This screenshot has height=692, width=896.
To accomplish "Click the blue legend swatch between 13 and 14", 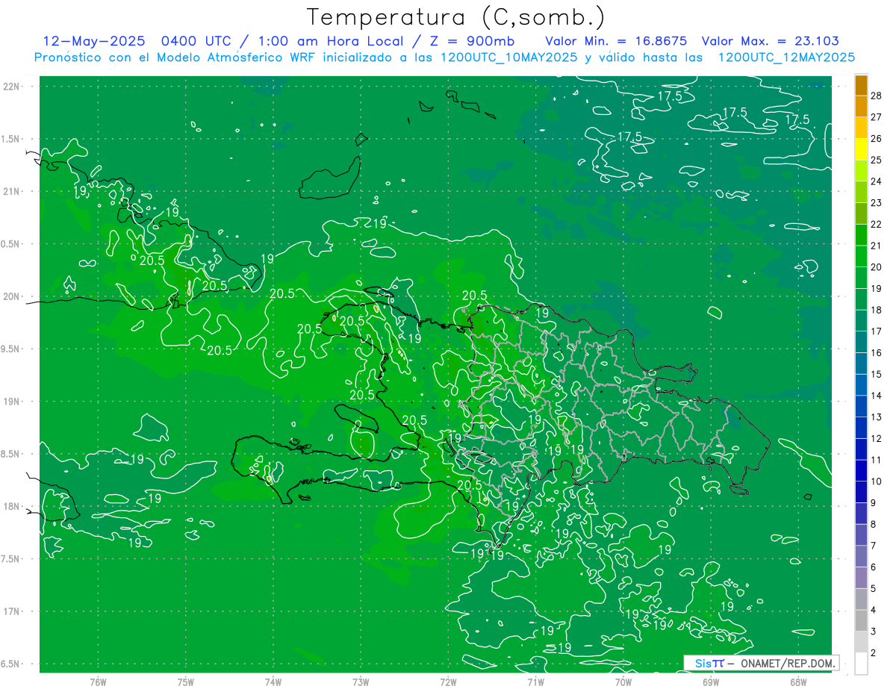I will click(861, 407).
